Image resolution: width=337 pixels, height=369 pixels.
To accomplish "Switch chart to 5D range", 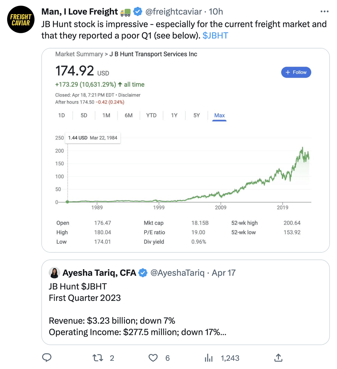I will (84, 115).
